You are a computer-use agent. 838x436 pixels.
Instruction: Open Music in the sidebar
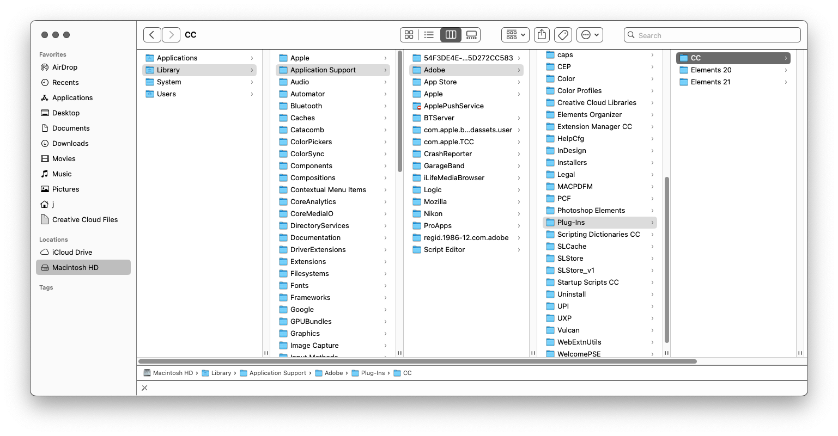click(x=83, y=174)
